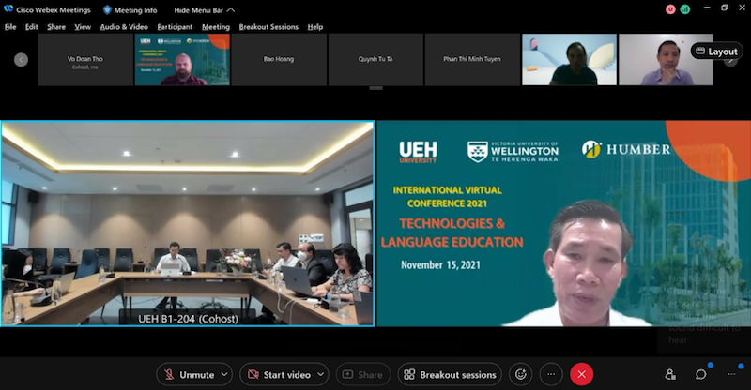Screen dimensions: 751x390
Task: Open more options ellipsis in control bar
Action: [551, 375]
